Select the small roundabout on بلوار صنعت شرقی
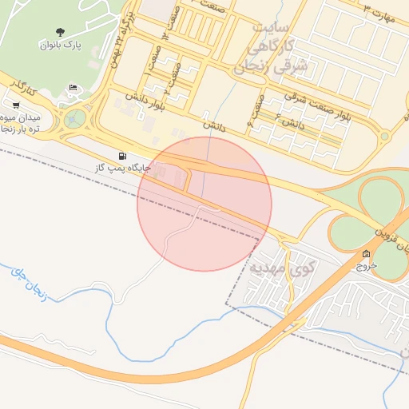The width and height of the screenshot is (409, 409). (x=384, y=137)
